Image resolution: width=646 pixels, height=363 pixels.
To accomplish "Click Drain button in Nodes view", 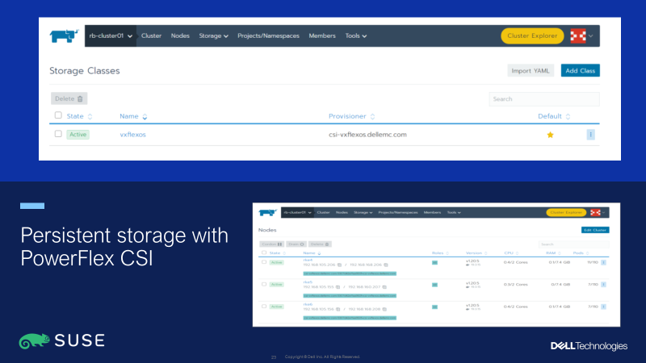I will pyautogui.click(x=296, y=244).
